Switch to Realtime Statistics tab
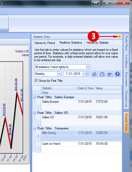The width and height of the screenshot is (132, 172). point(71,43)
